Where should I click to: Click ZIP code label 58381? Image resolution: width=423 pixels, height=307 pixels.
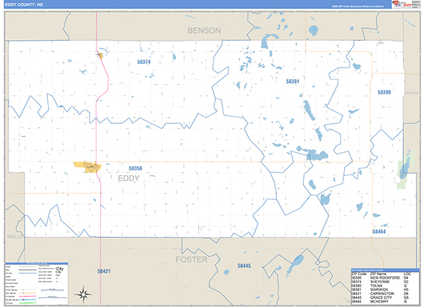(293, 81)
